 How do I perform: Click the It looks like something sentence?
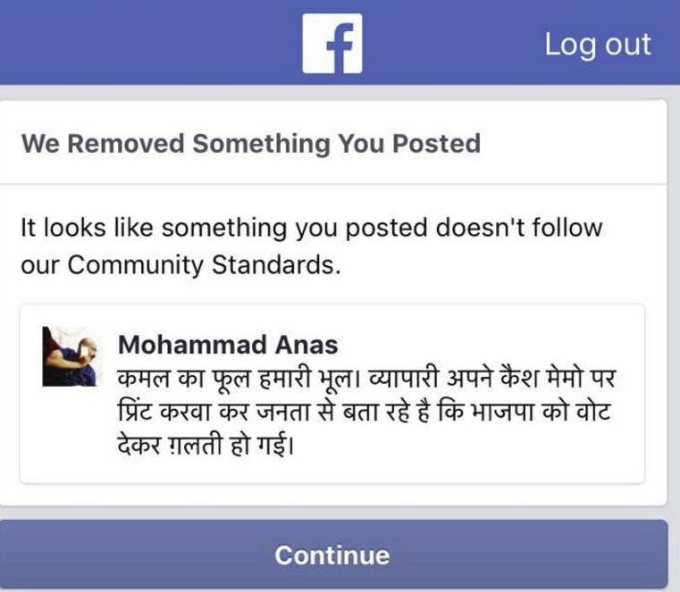(x=311, y=246)
